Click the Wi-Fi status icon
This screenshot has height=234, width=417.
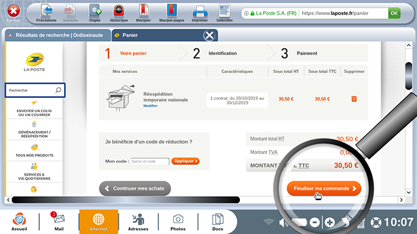click(x=269, y=222)
